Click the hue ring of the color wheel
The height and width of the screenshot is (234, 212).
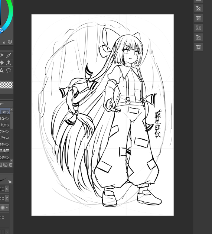point(10,13)
